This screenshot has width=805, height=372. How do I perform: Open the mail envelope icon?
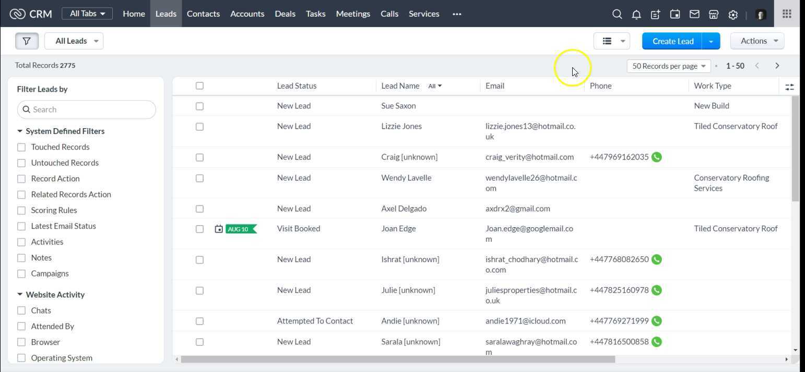click(x=694, y=15)
